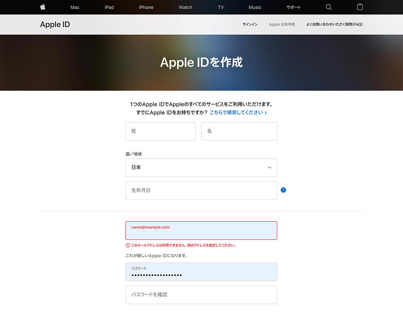Open the Mac menu item
Screen dimensions: 403x312
click(75, 7)
